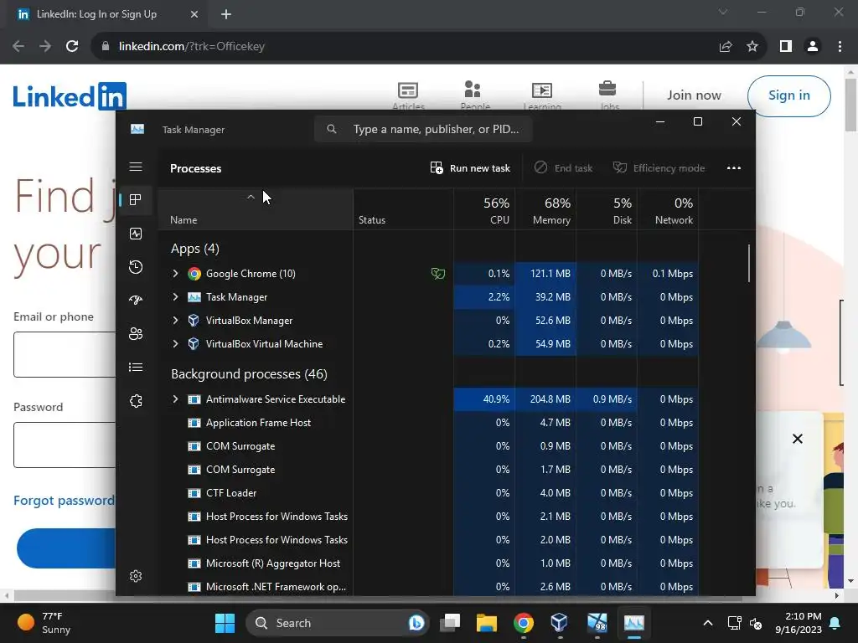Expand VirtualBox Manager process row
This screenshot has width=858, height=643.
pyautogui.click(x=175, y=321)
